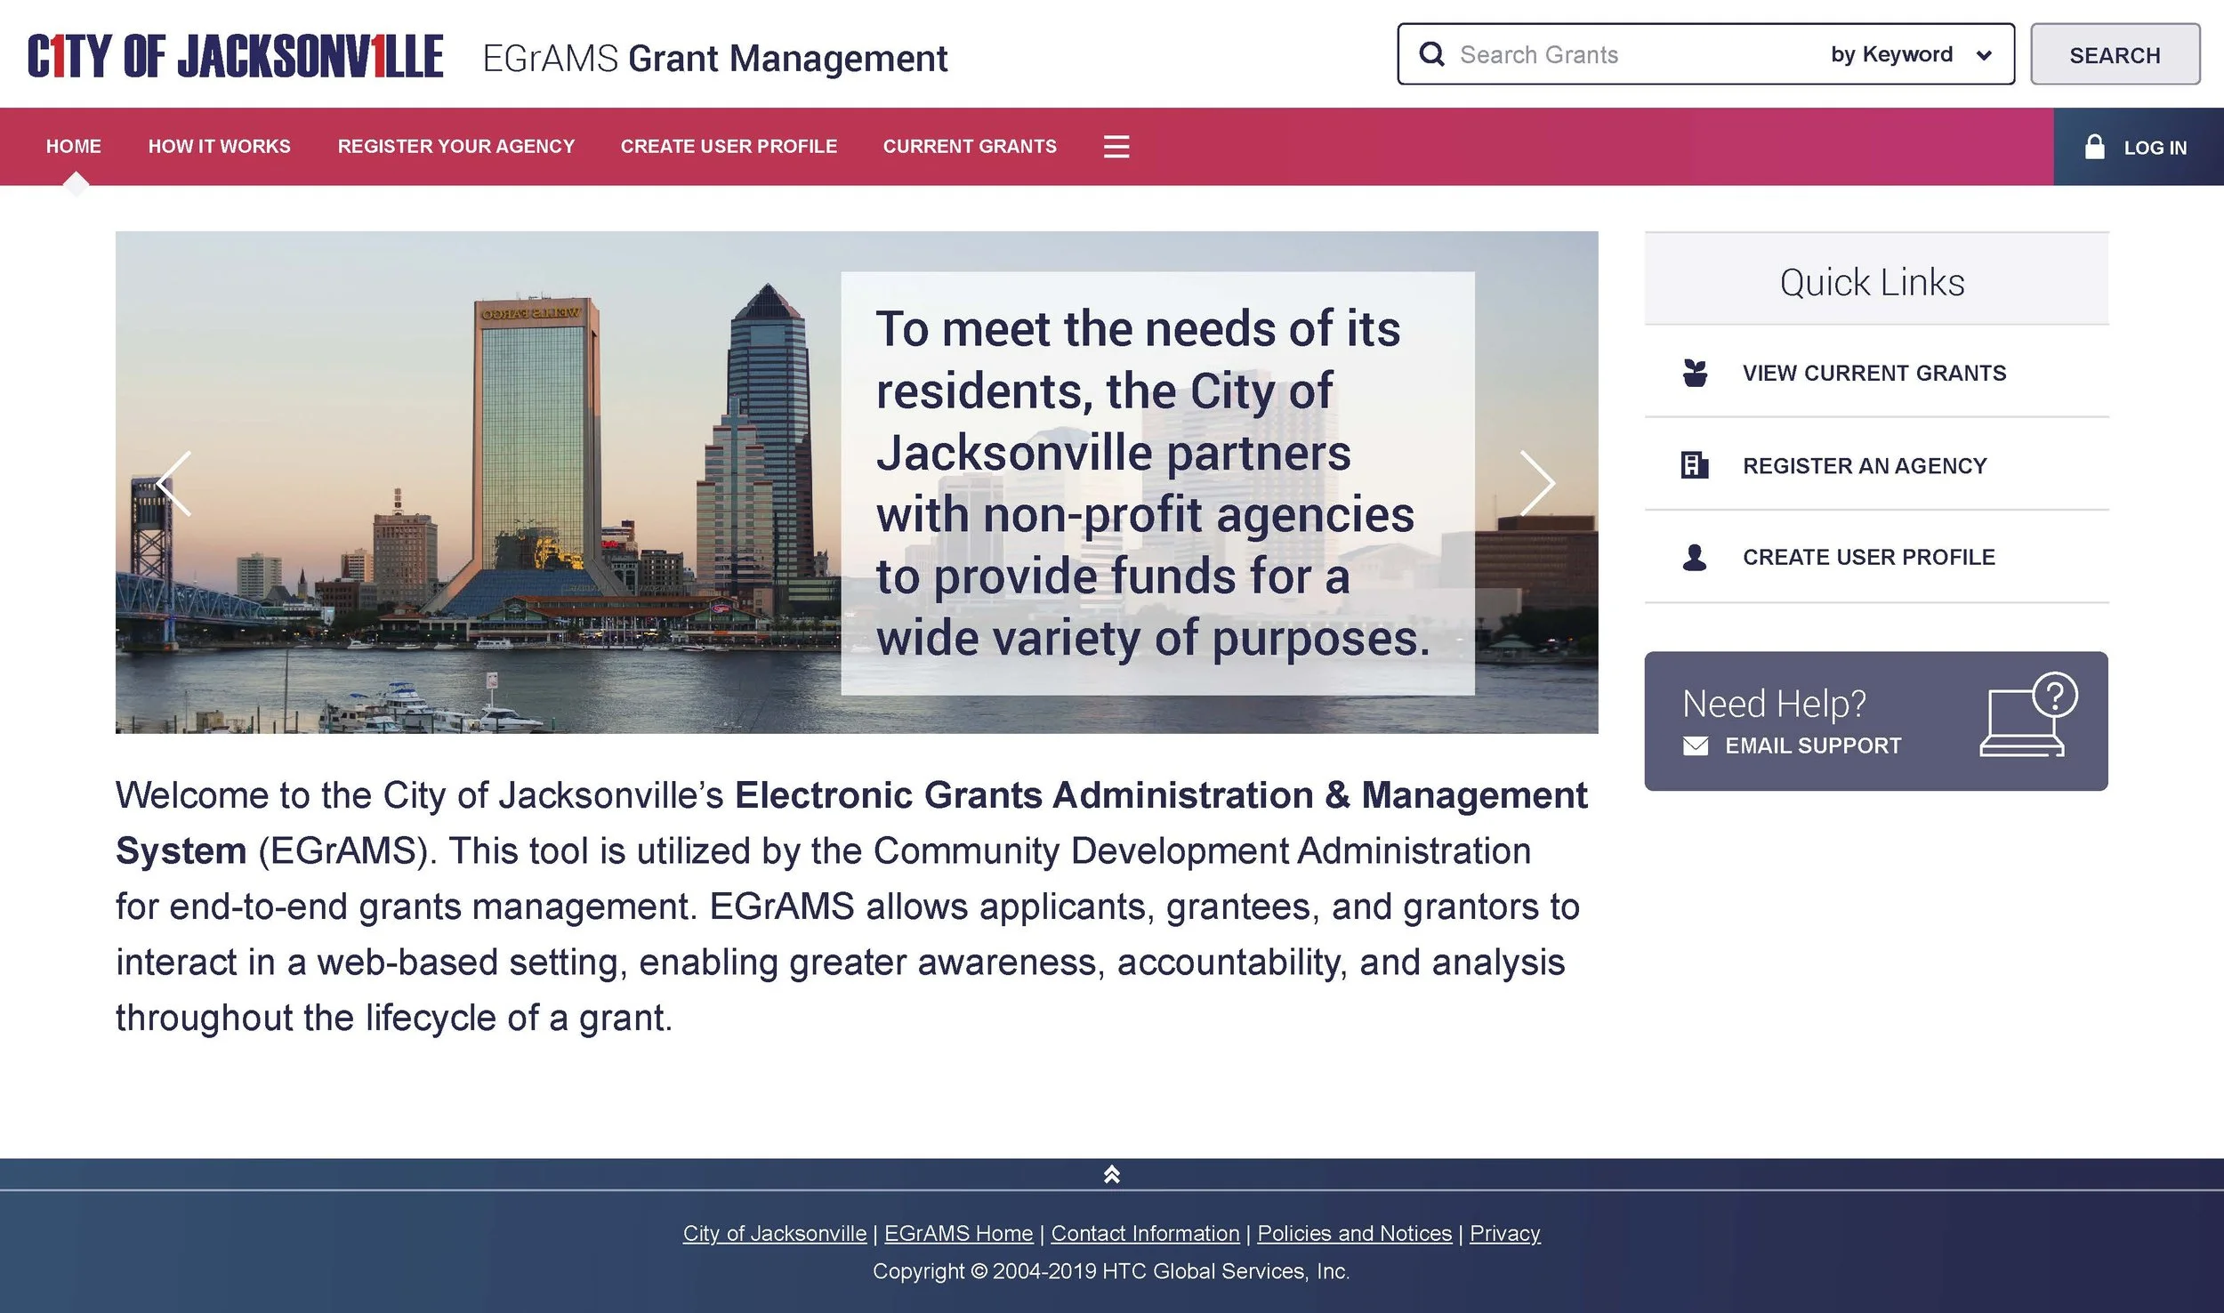2224x1313 pixels.
Task: Open the CURRENT GRANTS menu item
Action: (x=970, y=147)
